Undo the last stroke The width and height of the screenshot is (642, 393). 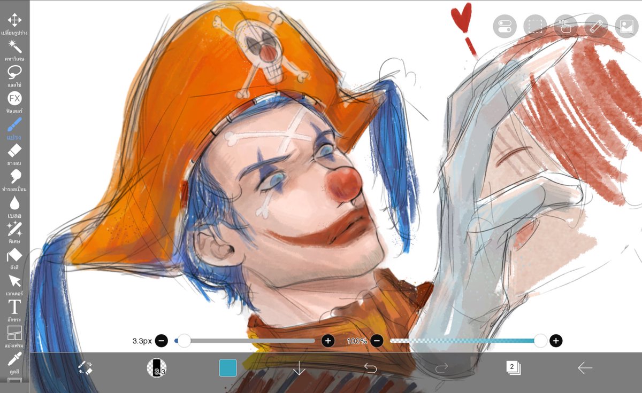(370, 368)
